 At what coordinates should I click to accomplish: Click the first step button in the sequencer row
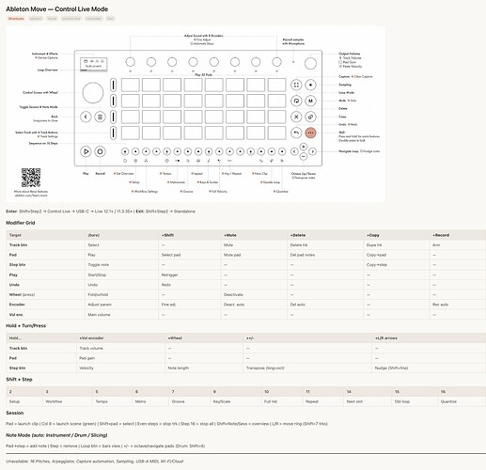point(125,151)
